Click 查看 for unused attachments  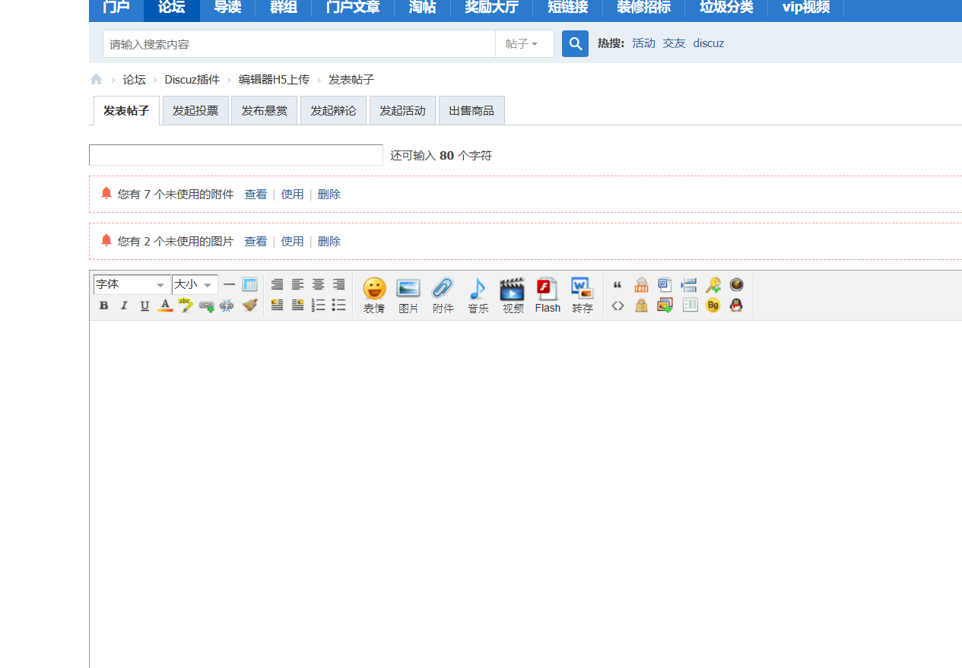[x=256, y=195]
